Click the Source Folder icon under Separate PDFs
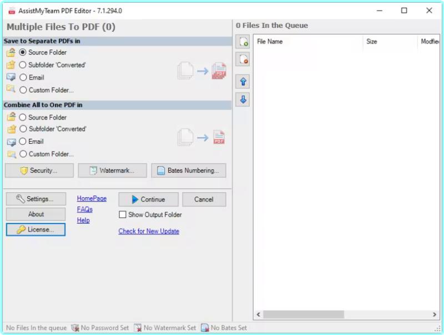Screen dimensions: 444x335 (11, 52)
